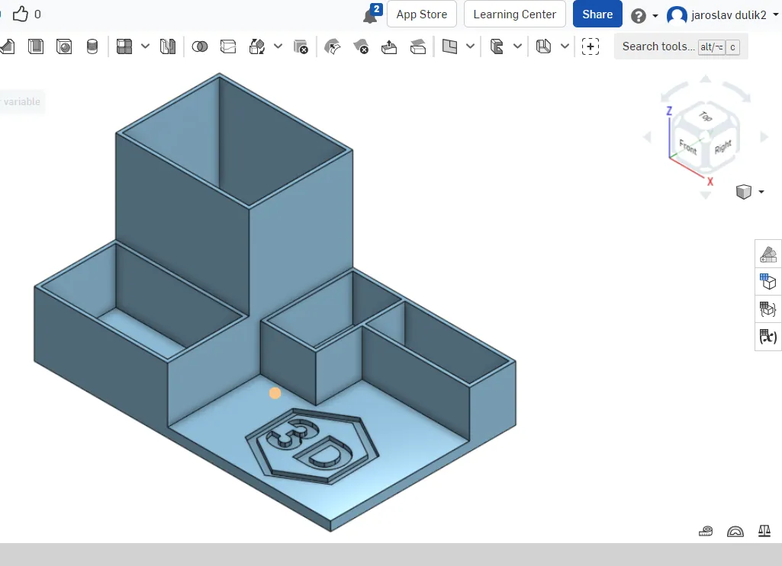
Task: Click the Share button
Action: (597, 14)
